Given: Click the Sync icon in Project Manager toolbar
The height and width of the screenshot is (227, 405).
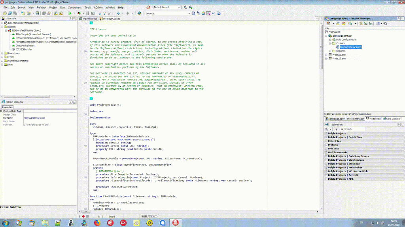Looking at the screenshot, I should [x=361, y=23].
